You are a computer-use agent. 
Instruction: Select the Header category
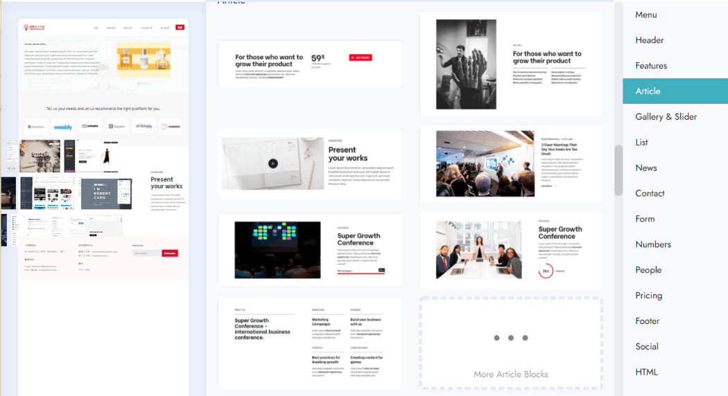click(x=650, y=40)
